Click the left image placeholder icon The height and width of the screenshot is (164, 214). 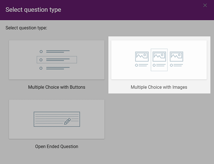click(x=142, y=56)
